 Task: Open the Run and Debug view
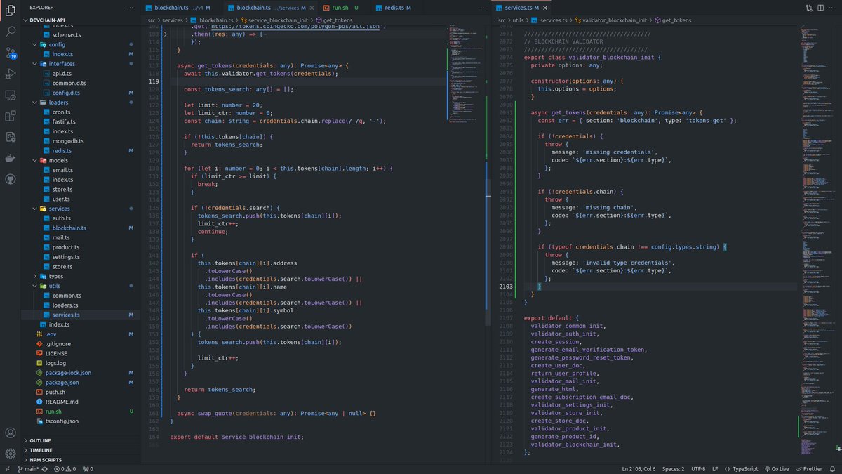click(x=11, y=74)
